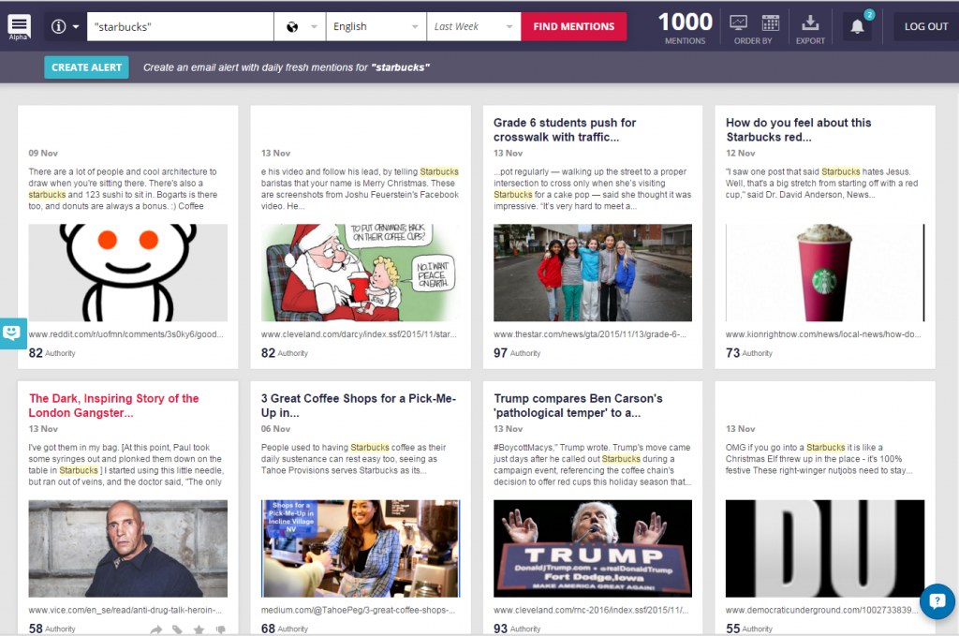Open the barista coffee shop thumbnail

tap(361, 549)
